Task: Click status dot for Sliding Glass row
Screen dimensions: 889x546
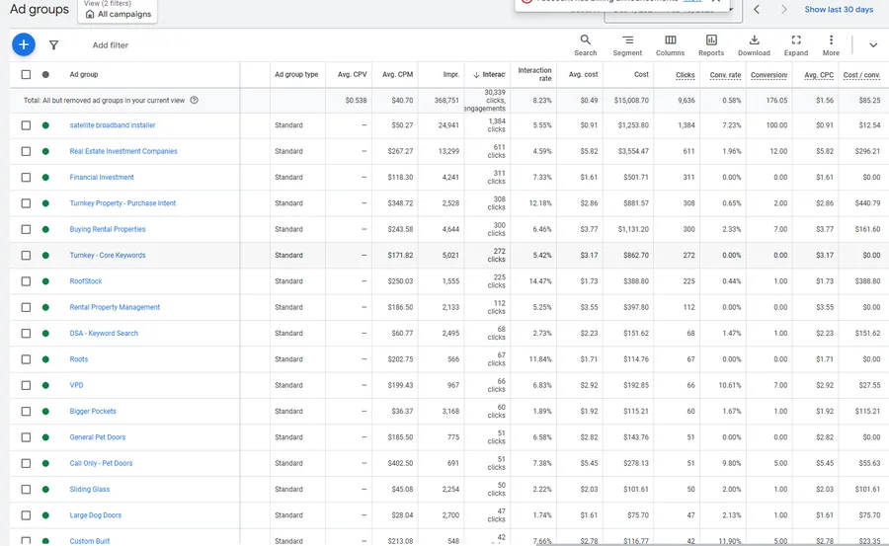Action: coord(45,490)
